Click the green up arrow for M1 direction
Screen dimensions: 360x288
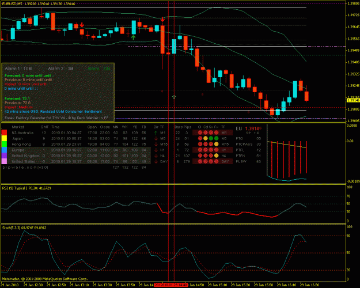point(156,132)
